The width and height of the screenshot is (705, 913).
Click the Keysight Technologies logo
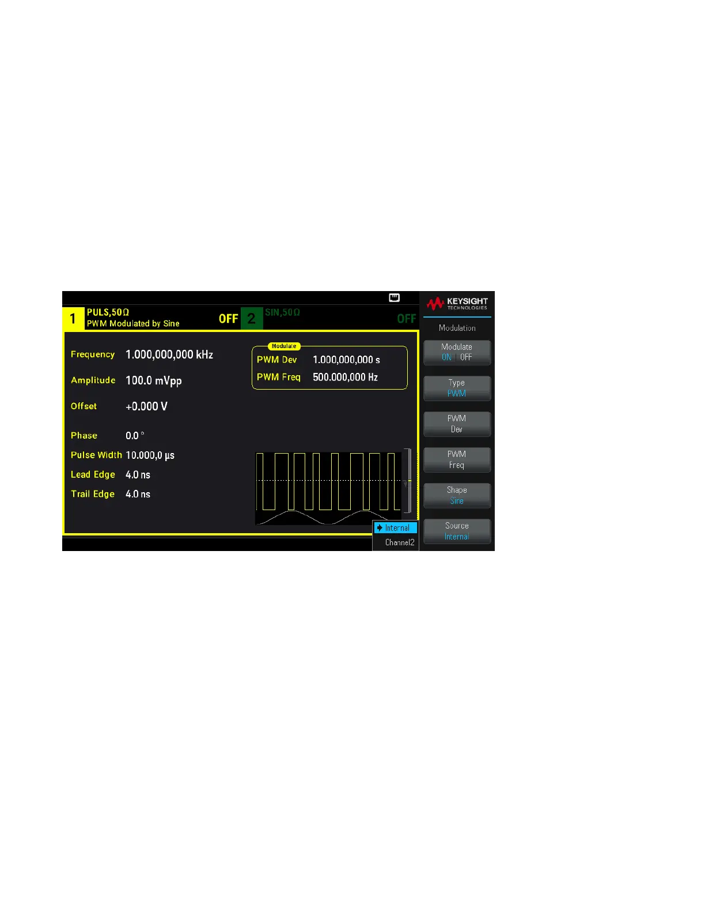[x=457, y=303]
